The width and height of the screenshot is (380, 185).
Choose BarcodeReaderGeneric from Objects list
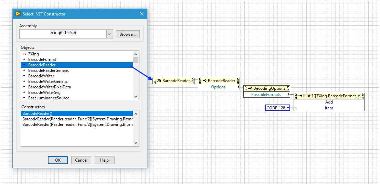coord(49,70)
